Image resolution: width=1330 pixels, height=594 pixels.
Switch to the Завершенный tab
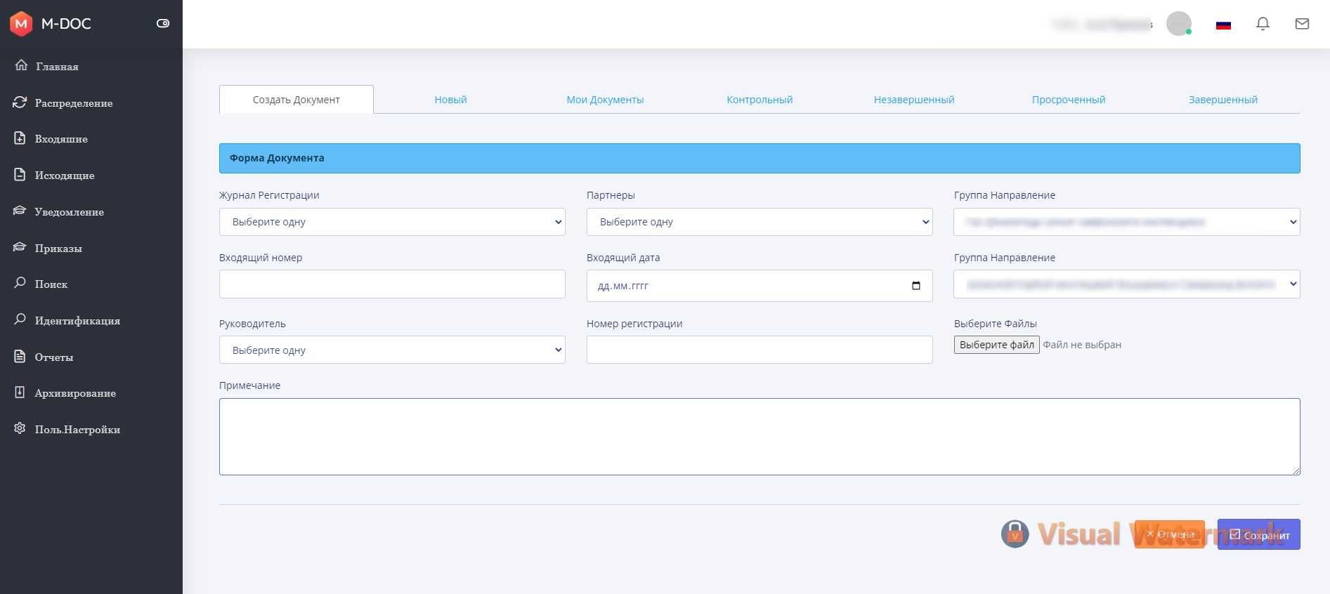coord(1223,100)
